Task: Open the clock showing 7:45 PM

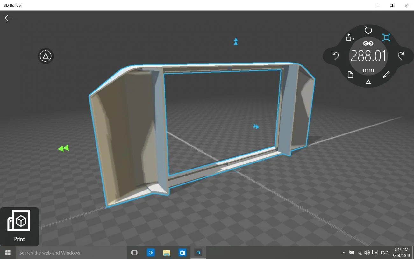Action: (401, 253)
